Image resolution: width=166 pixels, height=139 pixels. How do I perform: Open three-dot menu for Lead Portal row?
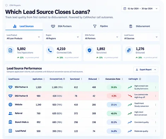(155, 131)
